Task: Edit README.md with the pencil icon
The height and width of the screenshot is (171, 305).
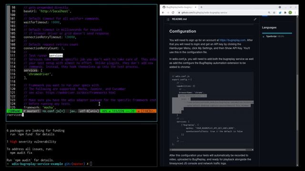Action: coord(255,19)
